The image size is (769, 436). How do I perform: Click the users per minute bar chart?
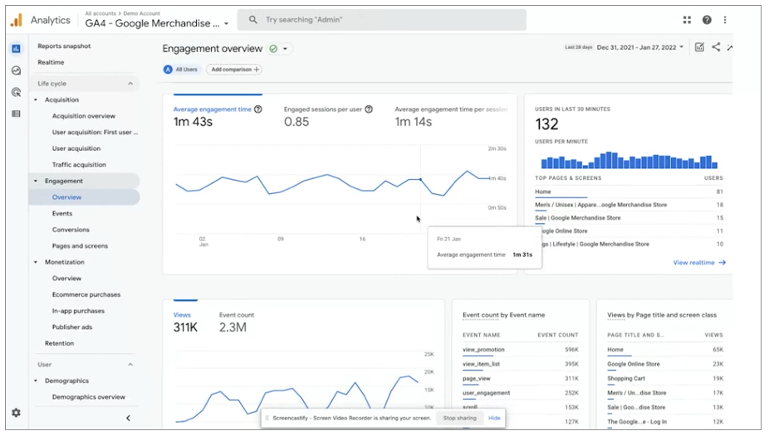pos(629,161)
